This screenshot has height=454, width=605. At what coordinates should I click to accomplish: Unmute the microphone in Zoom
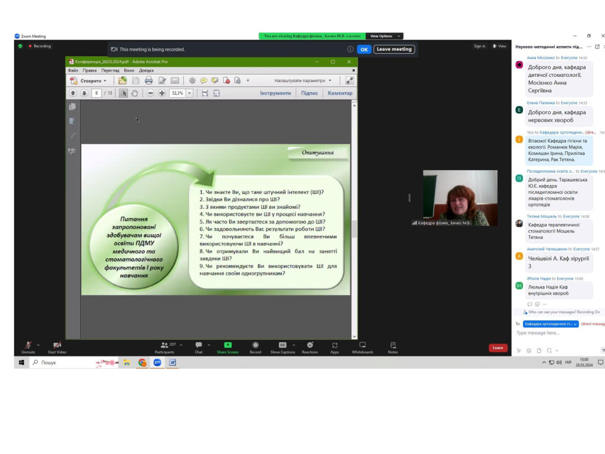(x=28, y=348)
